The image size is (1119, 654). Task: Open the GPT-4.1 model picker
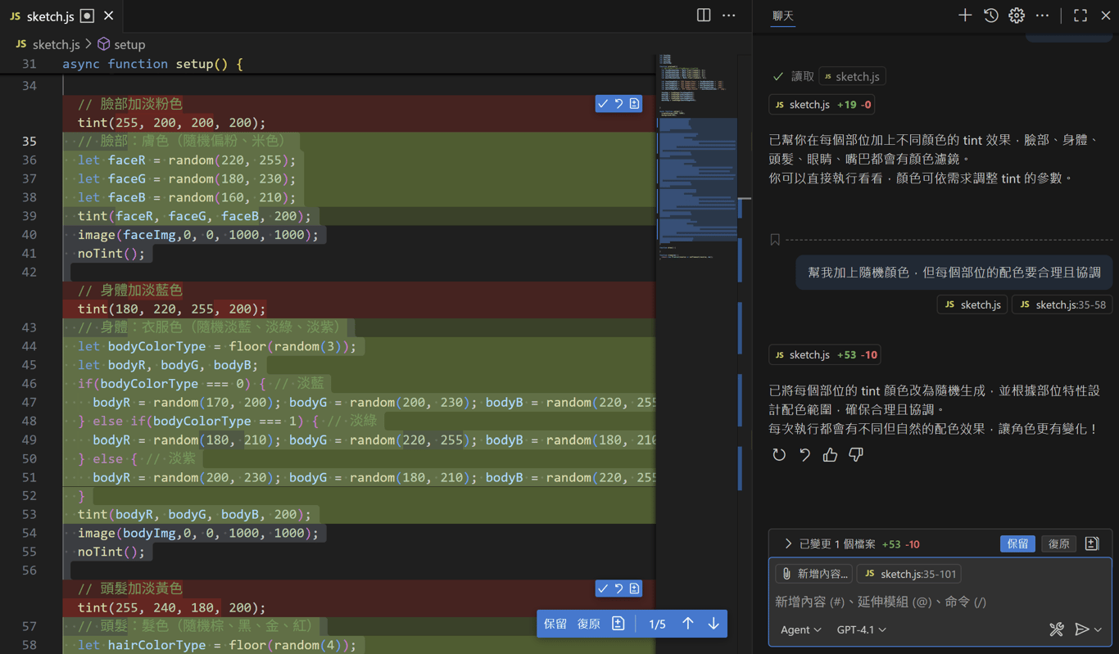pos(861,629)
